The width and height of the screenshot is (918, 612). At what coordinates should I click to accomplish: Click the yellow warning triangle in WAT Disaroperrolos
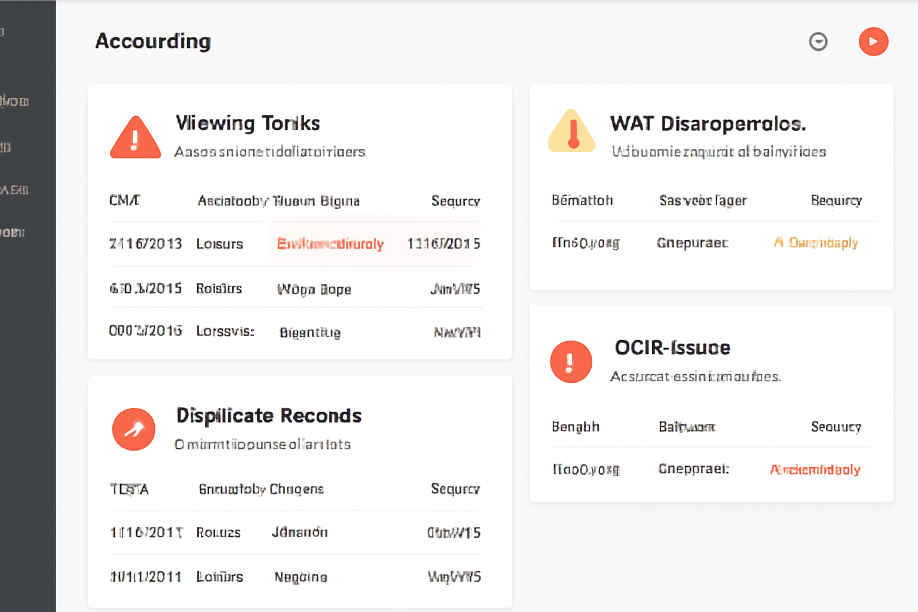[572, 131]
